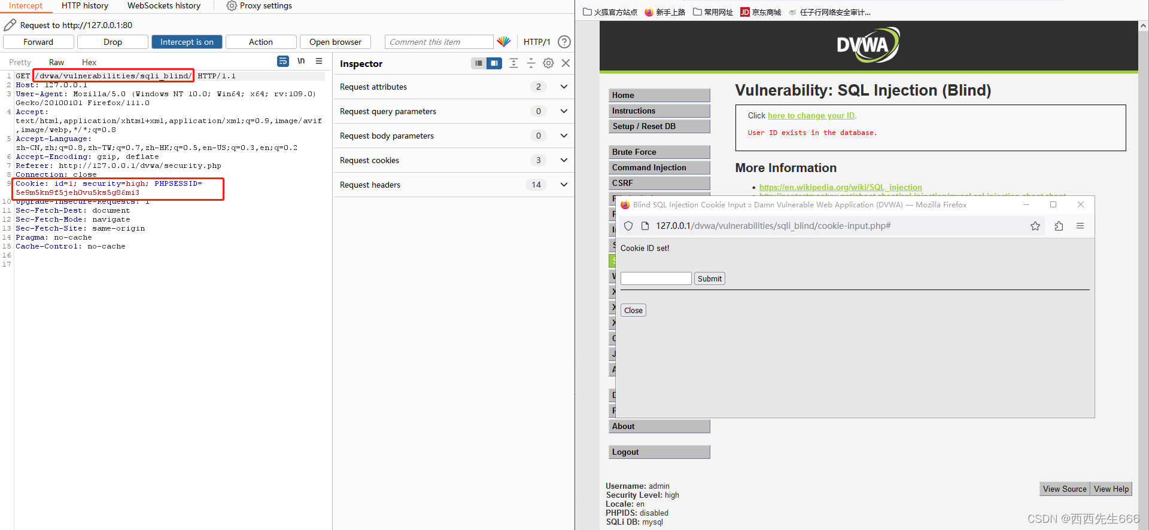Click the DVWA logo
Image resolution: width=1149 pixels, height=530 pixels.
click(868, 45)
